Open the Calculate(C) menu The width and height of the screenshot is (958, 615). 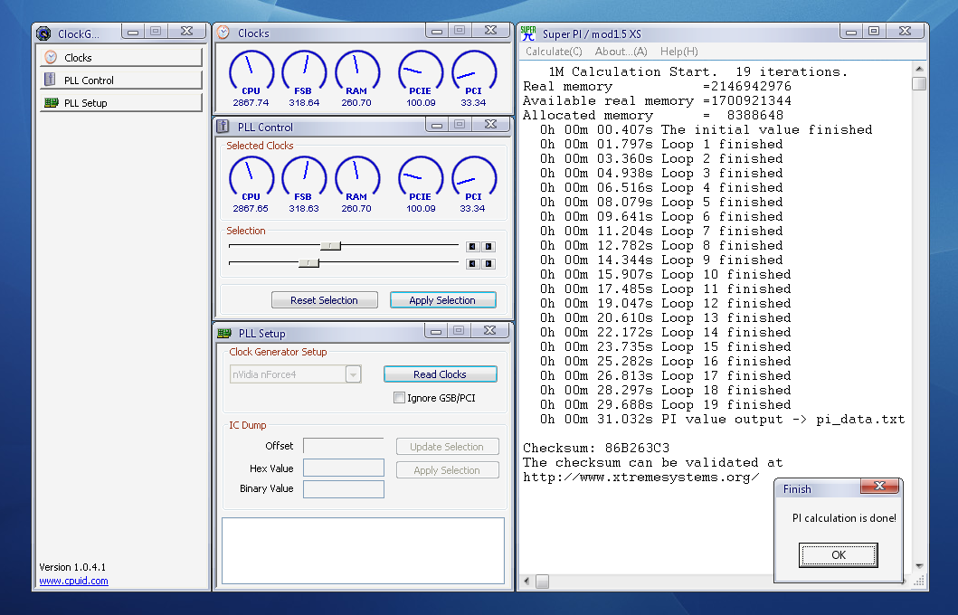click(554, 52)
